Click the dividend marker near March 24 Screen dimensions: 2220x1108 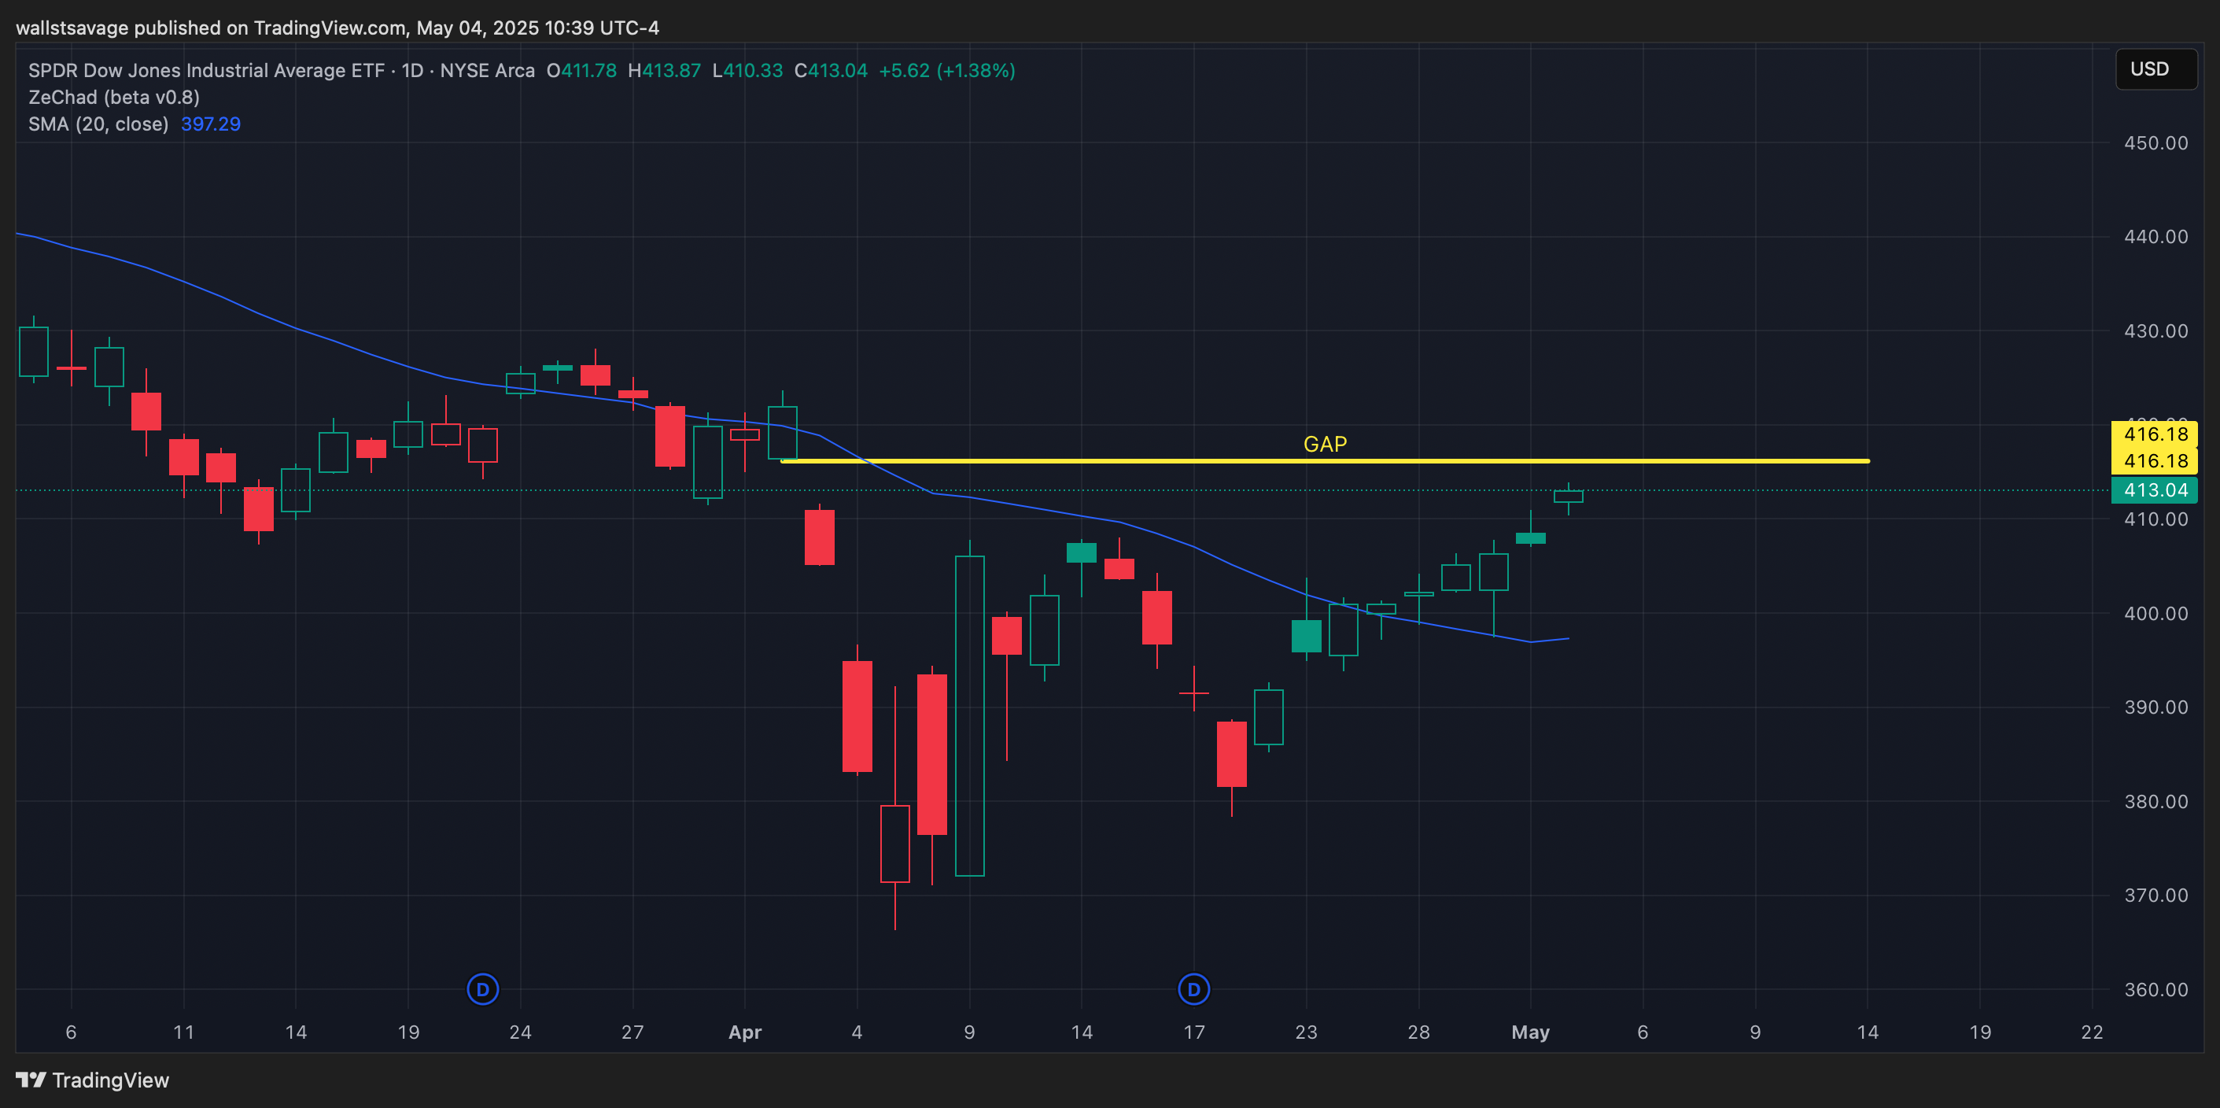click(x=482, y=989)
